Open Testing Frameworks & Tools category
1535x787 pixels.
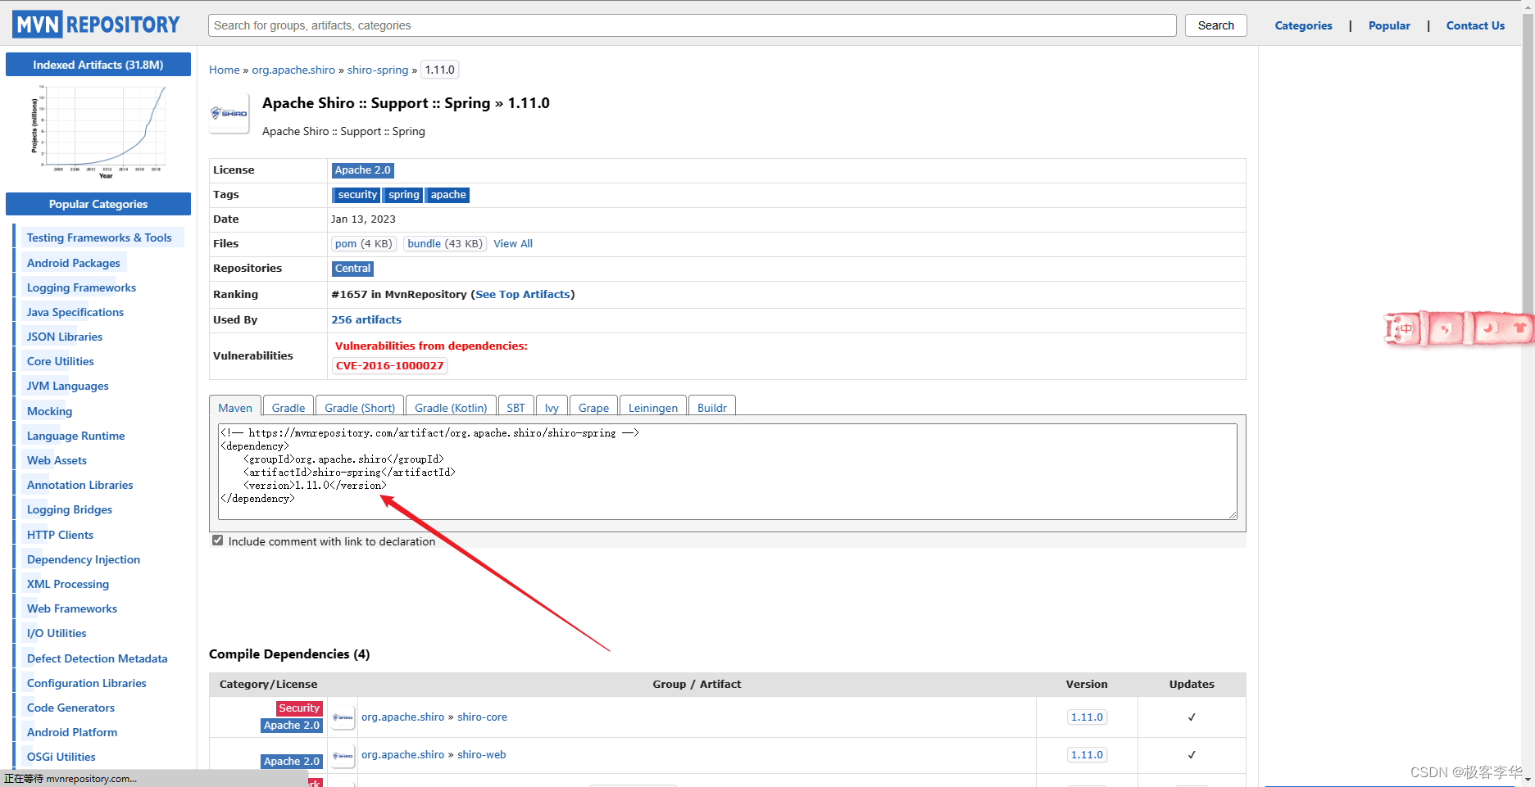coord(99,237)
